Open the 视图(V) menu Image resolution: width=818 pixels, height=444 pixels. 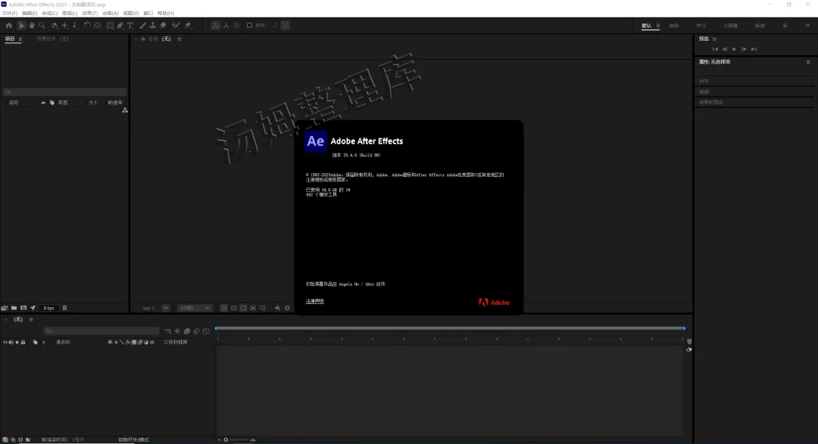[x=130, y=13]
